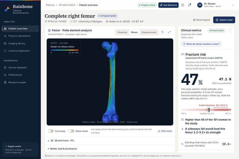Image resolution: width=239 pixels, height=159 pixels.
Task: Click the '47.1 %' ARF0 value
Action: click(x=225, y=79)
